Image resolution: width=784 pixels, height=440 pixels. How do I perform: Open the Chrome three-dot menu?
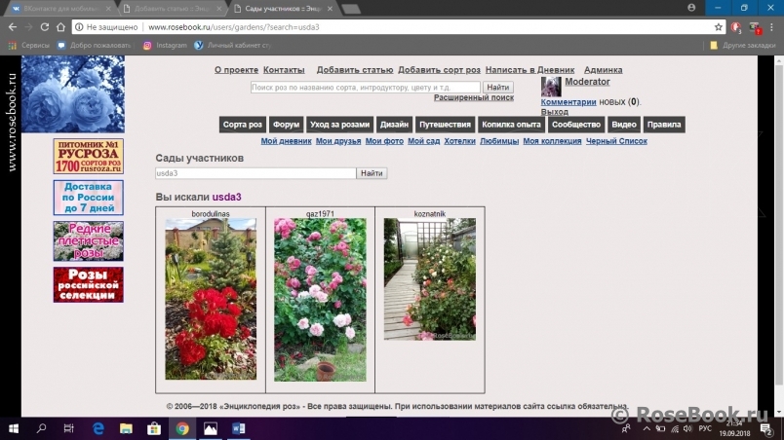tap(773, 27)
